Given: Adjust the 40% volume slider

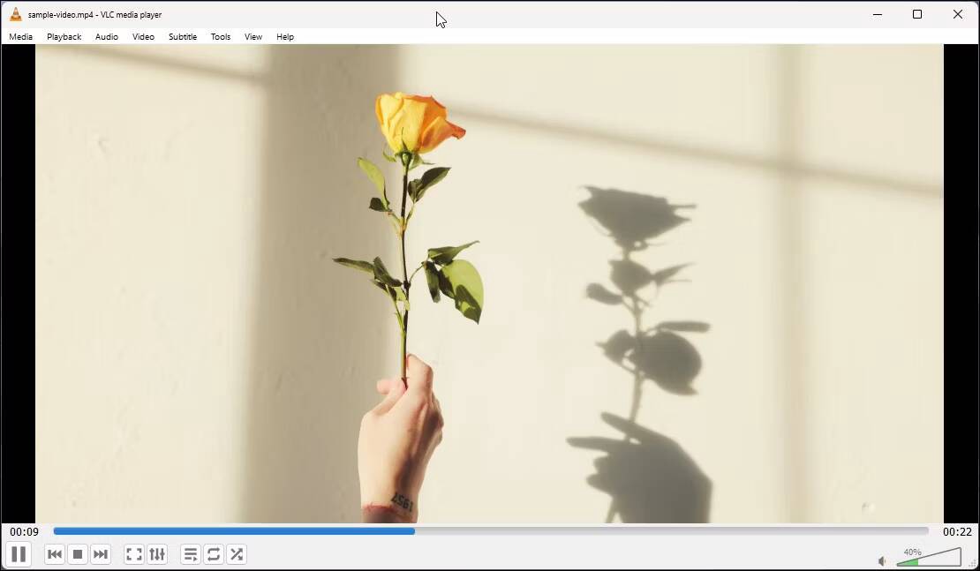Looking at the screenshot, I should click(x=928, y=557).
